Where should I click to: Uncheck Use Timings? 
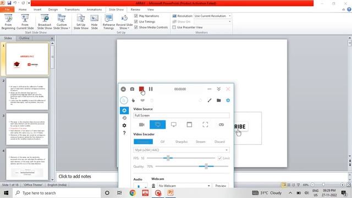coord(136,21)
